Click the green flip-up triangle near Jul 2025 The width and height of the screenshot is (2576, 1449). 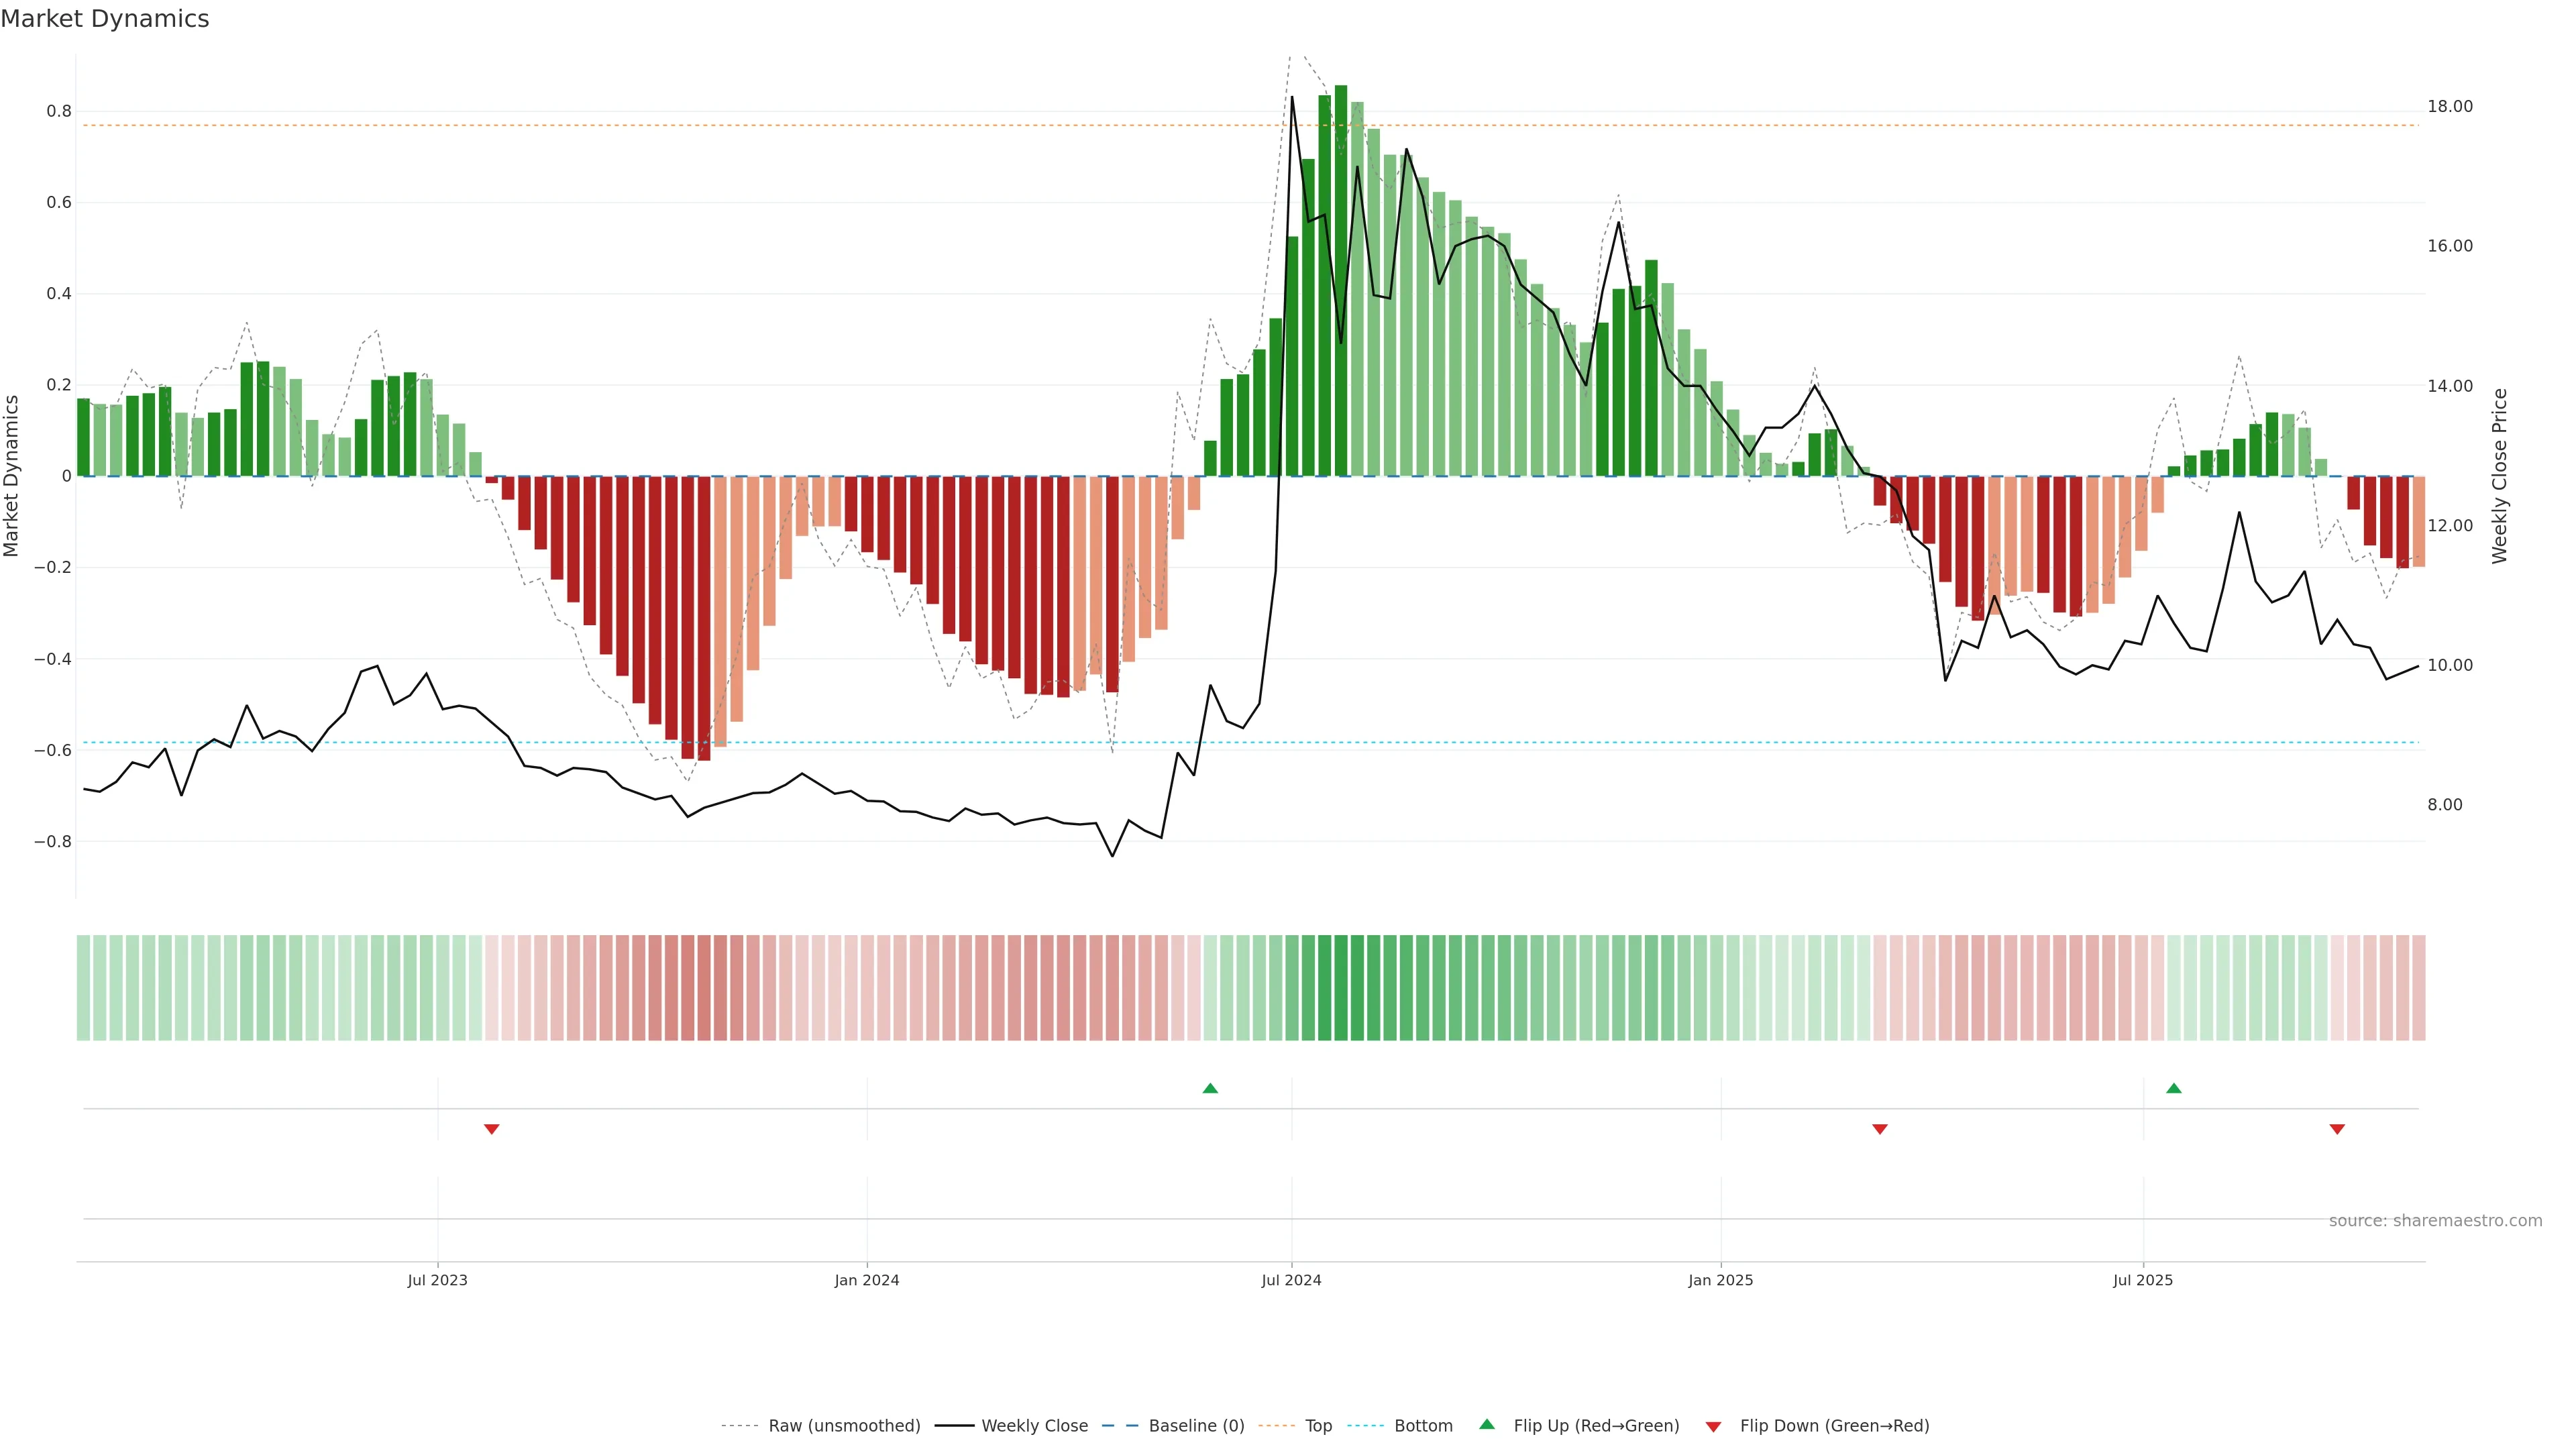[2173, 1088]
